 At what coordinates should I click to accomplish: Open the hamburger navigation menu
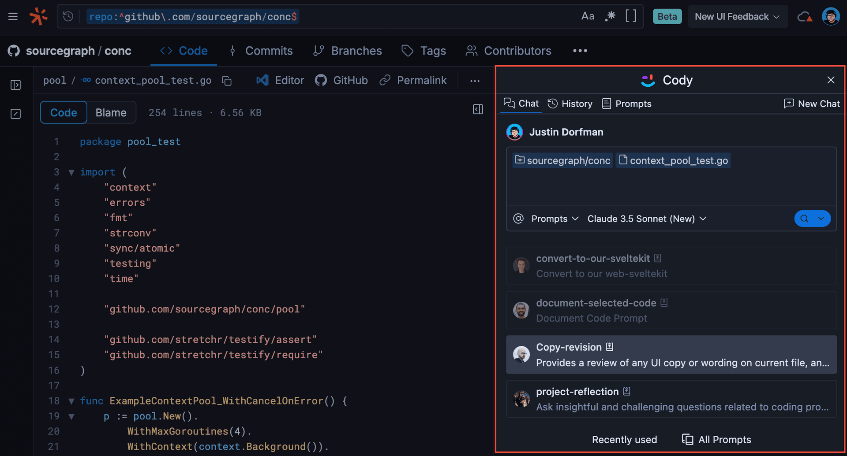(x=13, y=17)
